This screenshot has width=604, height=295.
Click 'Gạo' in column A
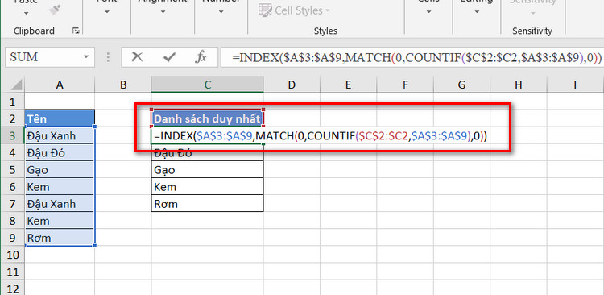pyautogui.click(x=60, y=170)
